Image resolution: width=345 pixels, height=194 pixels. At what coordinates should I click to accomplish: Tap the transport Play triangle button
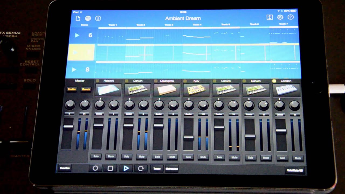pos(126,168)
